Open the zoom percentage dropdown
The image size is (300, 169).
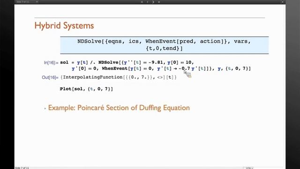coord(249,168)
